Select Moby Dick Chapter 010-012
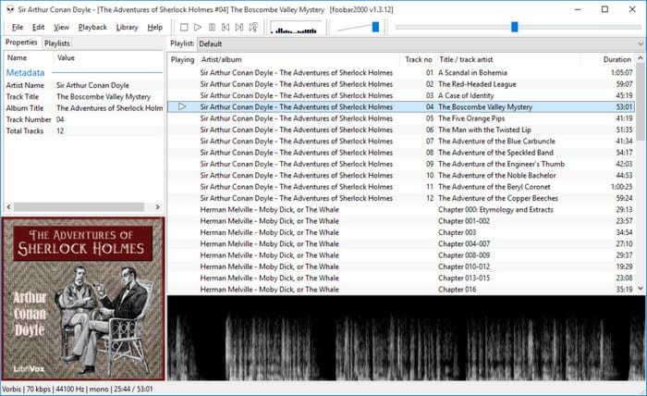This screenshot has width=647, height=396. 400,266
